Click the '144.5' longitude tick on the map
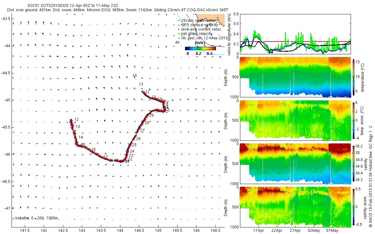This screenshot has height=234, width=375. 139,230
